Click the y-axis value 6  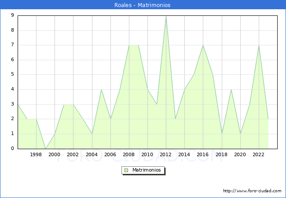click(x=12, y=59)
